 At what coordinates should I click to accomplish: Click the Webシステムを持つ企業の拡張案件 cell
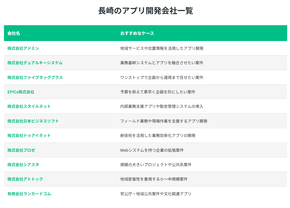pyautogui.click(x=152, y=150)
